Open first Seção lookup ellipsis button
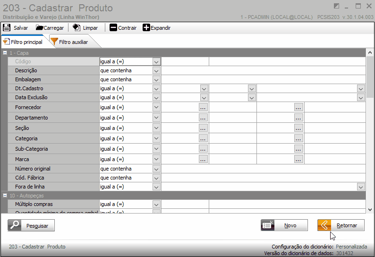The image size is (375, 257). (x=203, y=128)
